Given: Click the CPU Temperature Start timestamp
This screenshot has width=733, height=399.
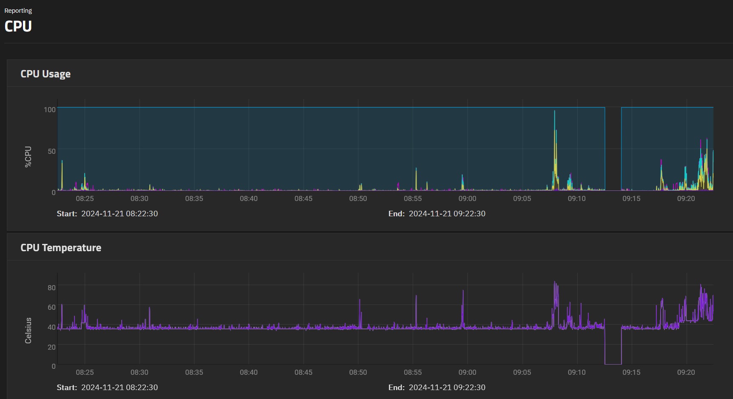Looking at the screenshot, I should click(x=119, y=388).
